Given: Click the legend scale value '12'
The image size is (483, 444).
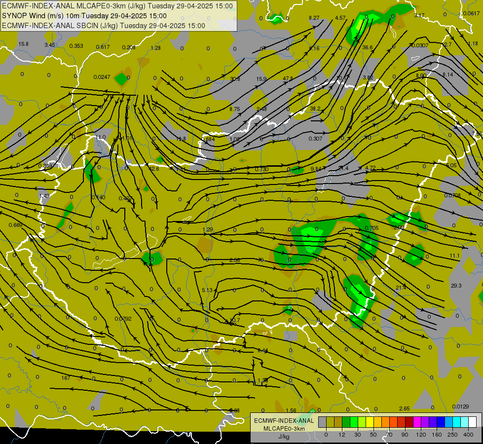Looking at the screenshot, I should point(342,435).
